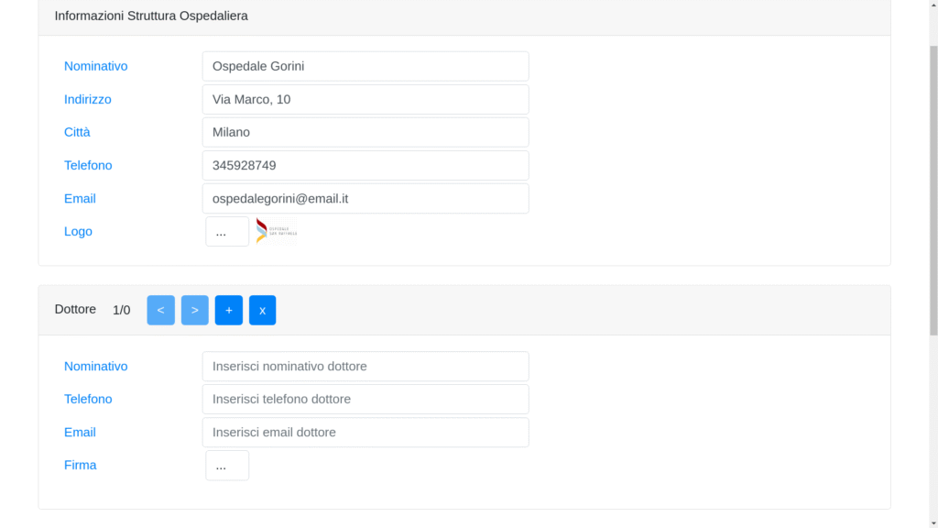This screenshot has width=938, height=528.
Task: Click the doctor Email input field
Action: pos(365,432)
